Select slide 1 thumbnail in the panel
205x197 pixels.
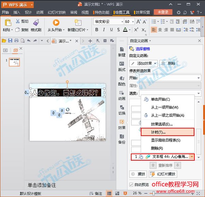click(x=14, y=62)
